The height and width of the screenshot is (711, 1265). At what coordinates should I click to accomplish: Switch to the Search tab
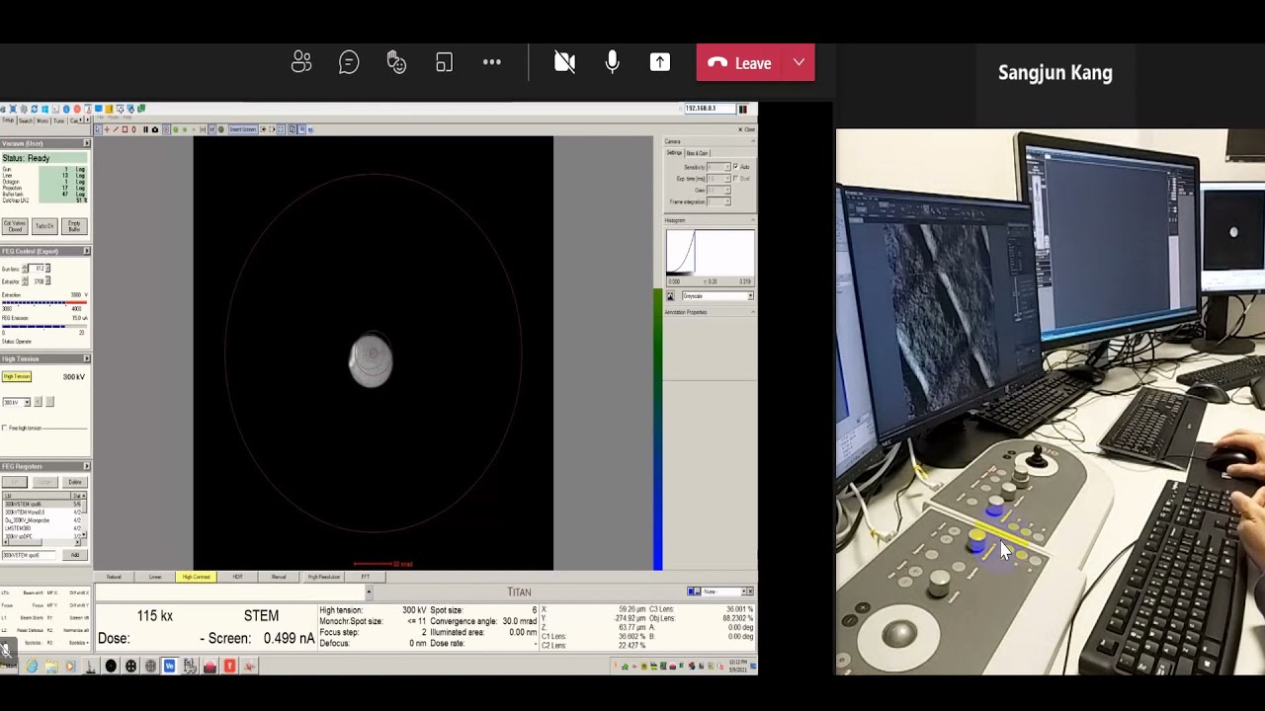[26, 120]
